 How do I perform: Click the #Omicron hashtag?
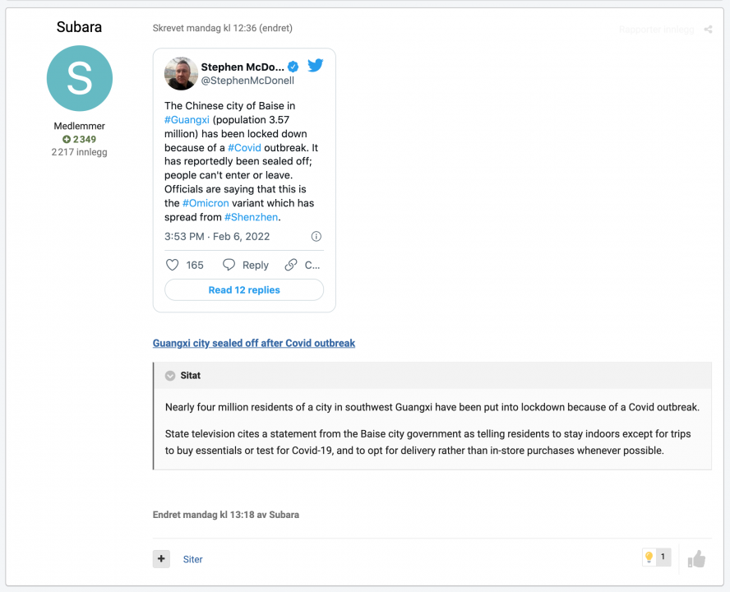[206, 203]
